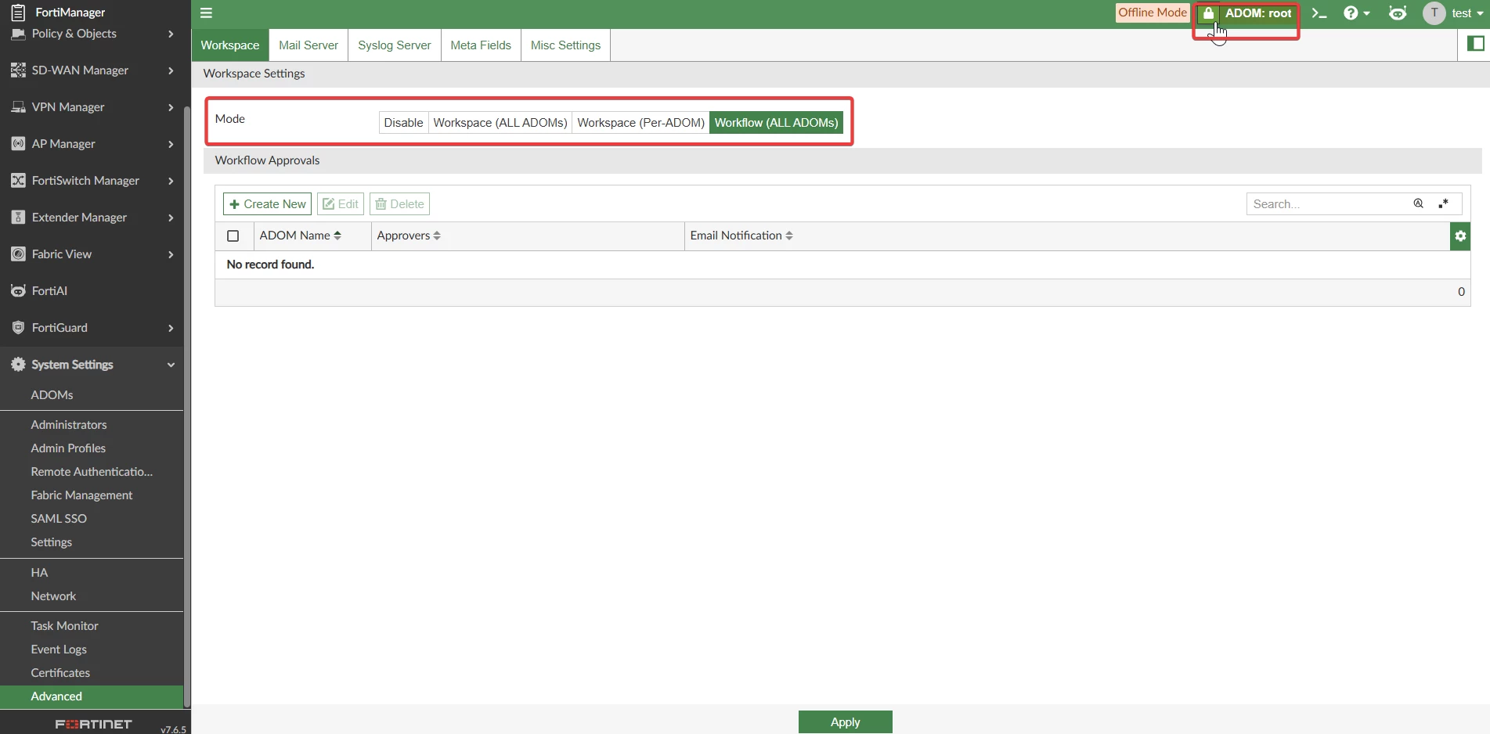Click the SD-WAN Manager sidebar icon

tap(18, 70)
